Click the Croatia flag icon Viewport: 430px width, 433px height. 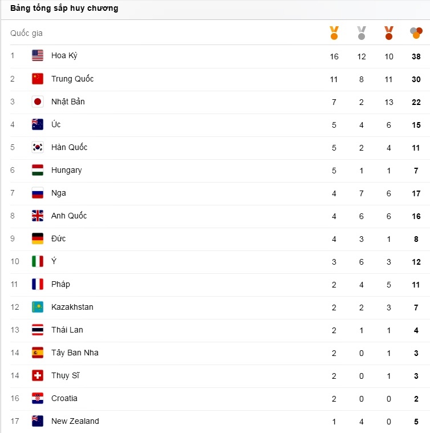pos(38,398)
